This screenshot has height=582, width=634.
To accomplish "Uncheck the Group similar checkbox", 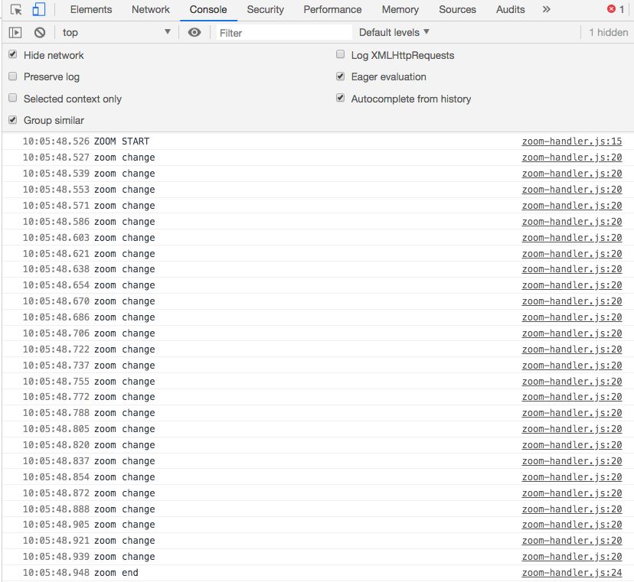I will (x=13, y=120).
